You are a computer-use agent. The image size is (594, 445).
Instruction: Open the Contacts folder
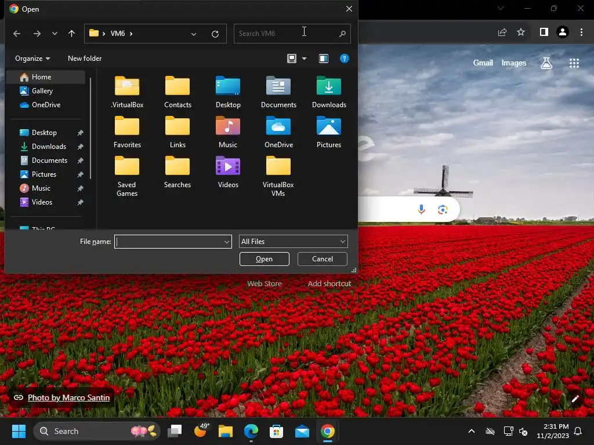[x=178, y=92]
